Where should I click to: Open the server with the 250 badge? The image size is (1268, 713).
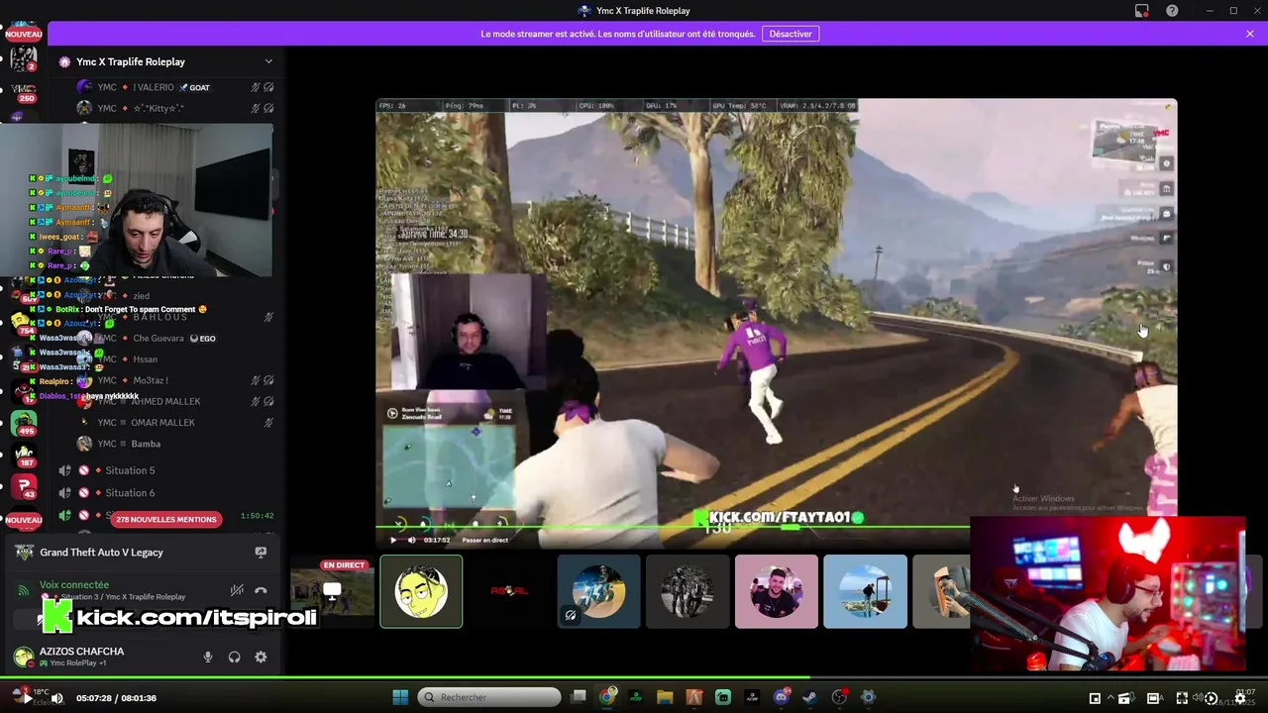point(24,92)
